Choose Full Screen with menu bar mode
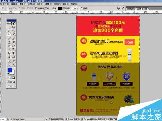This screenshot has height=121, width=162. (x=11, y=82)
